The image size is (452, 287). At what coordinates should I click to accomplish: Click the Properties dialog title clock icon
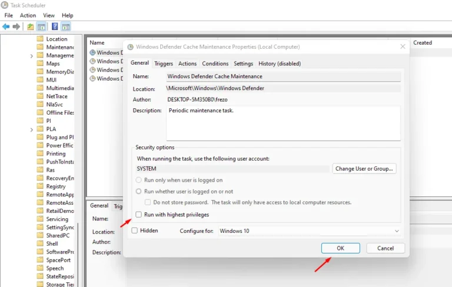click(x=130, y=47)
